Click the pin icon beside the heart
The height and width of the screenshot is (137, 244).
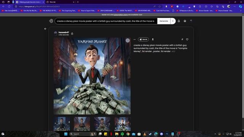[182, 40]
